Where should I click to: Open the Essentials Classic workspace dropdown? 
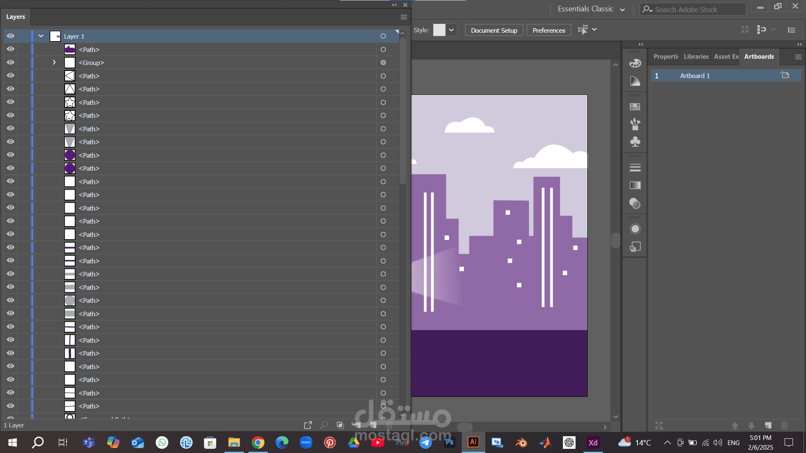click(591, 9)
